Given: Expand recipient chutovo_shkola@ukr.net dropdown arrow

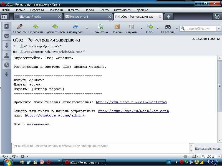Looking at the screenshot, I should (x=84, y=51).
